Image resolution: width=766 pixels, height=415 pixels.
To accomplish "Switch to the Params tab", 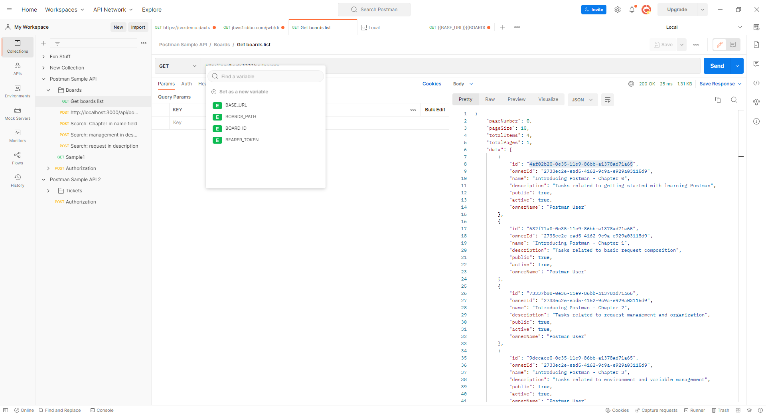I will 166,84.
